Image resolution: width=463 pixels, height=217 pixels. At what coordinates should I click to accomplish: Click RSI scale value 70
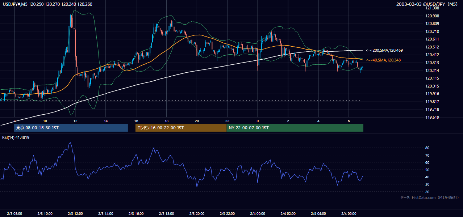tap(427, 155)
